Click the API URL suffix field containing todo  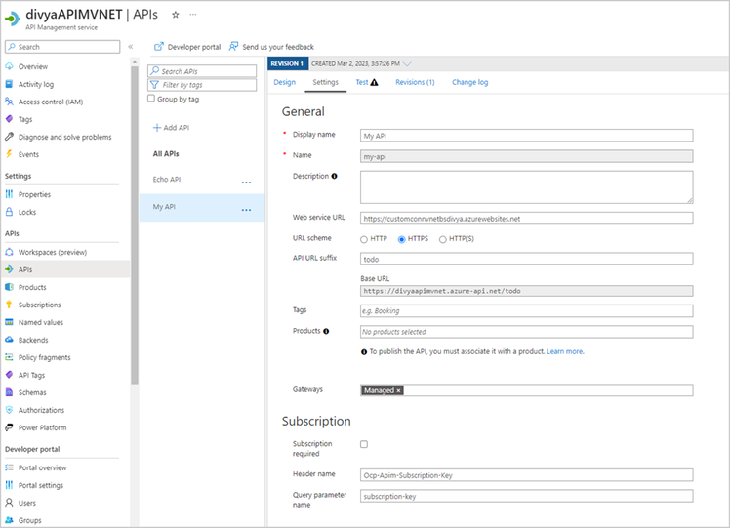point(527,259)
